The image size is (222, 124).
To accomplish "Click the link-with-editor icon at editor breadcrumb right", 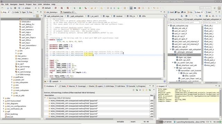I will click(165, 16).
